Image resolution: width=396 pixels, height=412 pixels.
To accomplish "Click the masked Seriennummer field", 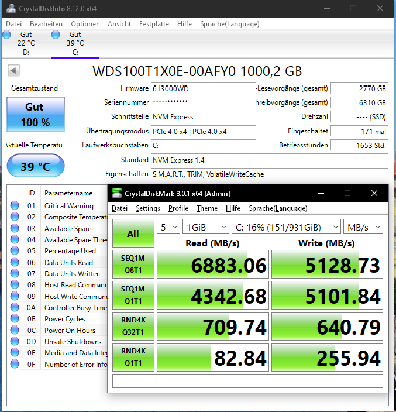I will point(203,102).
